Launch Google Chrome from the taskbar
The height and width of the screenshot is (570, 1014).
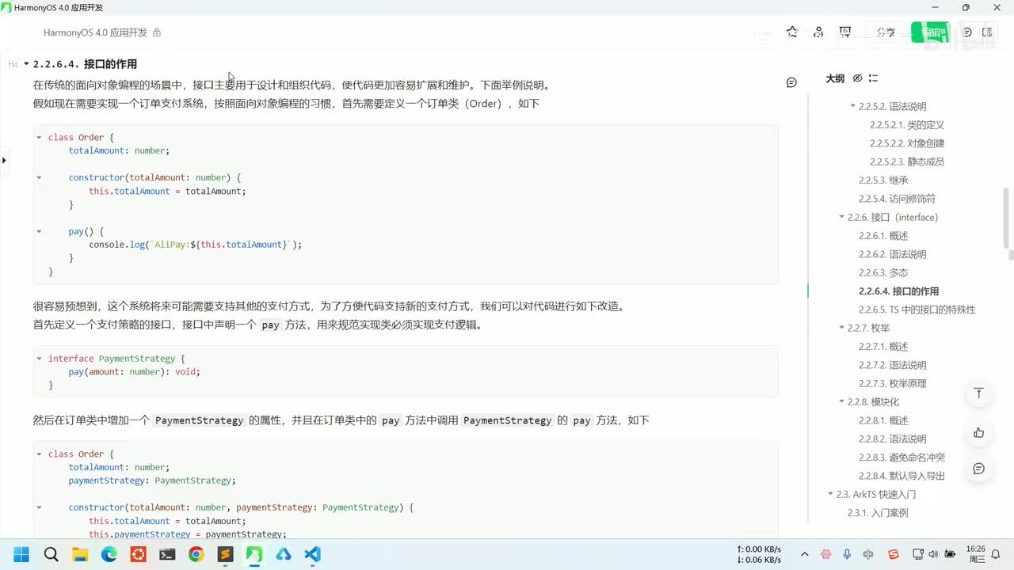[x=196, y=554]
